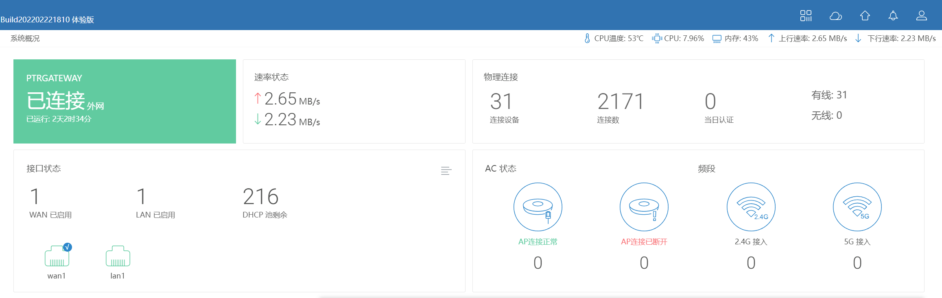The image size is (942, 298).
Task: Click the 2.23 MB/s download value in card
Action: 292,120
